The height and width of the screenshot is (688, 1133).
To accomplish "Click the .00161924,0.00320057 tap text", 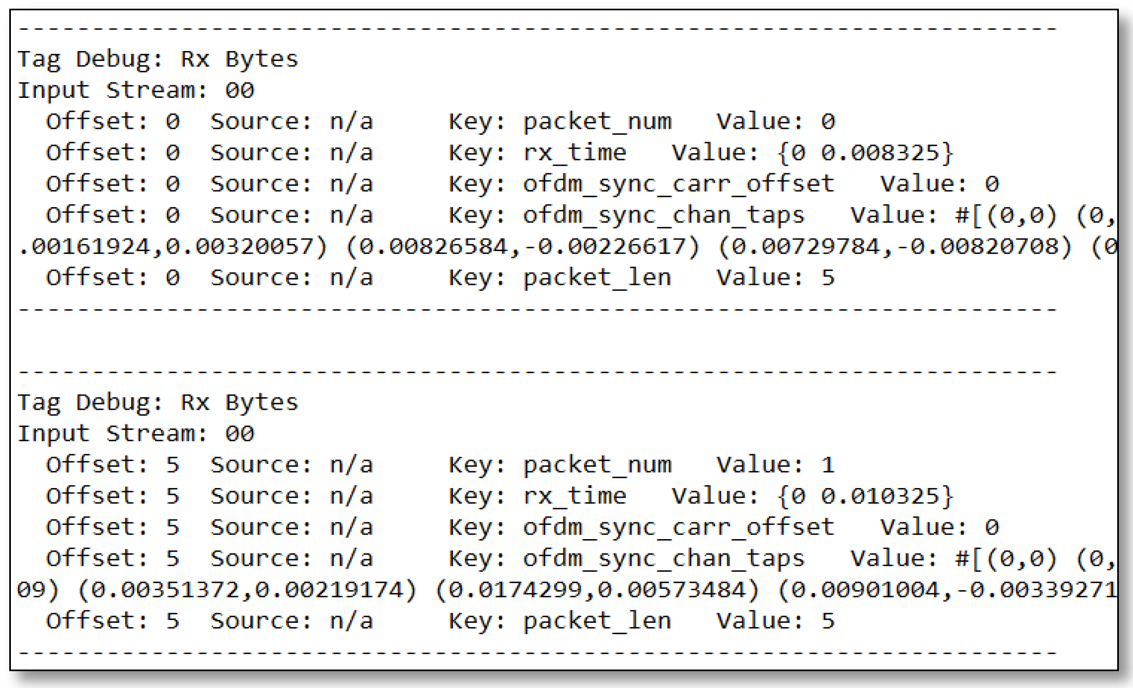I will (x=173, y=247).
